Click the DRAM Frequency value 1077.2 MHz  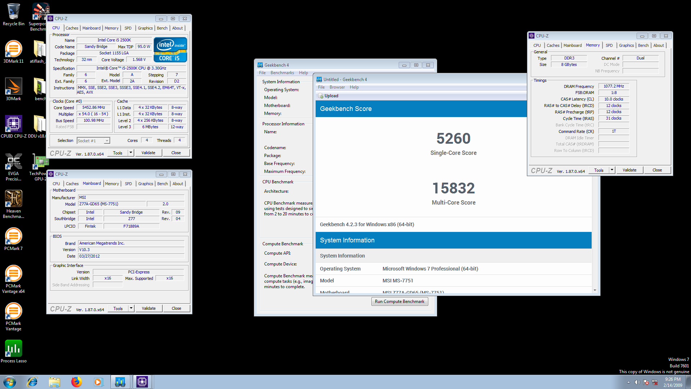pyautogui.click(x=614, y=86)
